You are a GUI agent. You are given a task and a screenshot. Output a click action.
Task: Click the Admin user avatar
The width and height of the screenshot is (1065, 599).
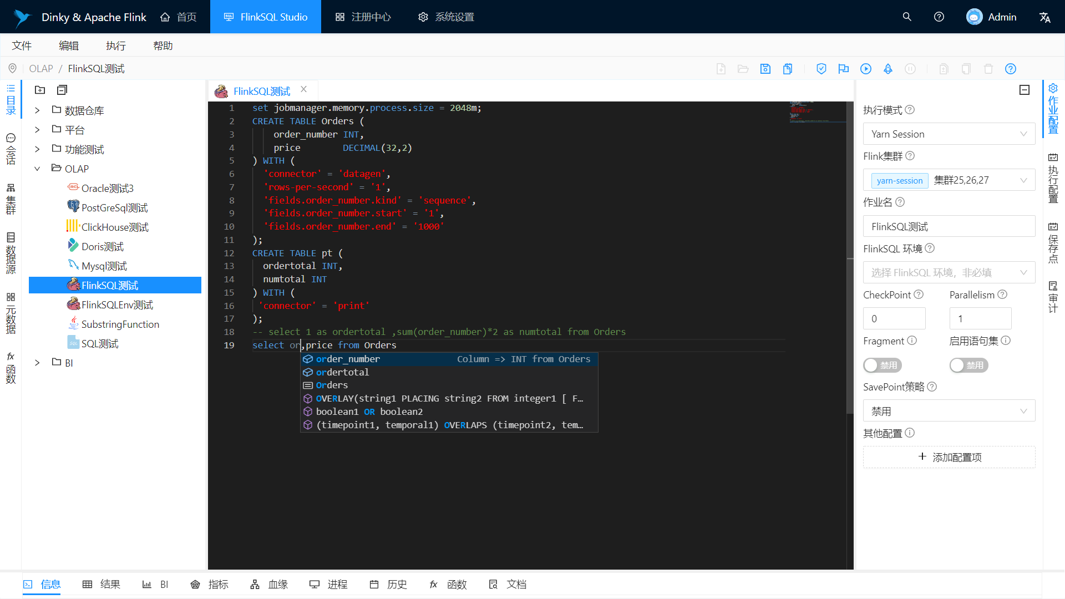(974, 17)
